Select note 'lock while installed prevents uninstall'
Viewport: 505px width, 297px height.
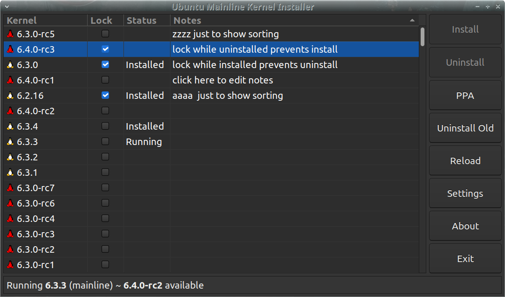click(x=255, y=65)
